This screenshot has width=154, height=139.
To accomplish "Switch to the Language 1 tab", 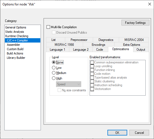I will click(58, 49).
